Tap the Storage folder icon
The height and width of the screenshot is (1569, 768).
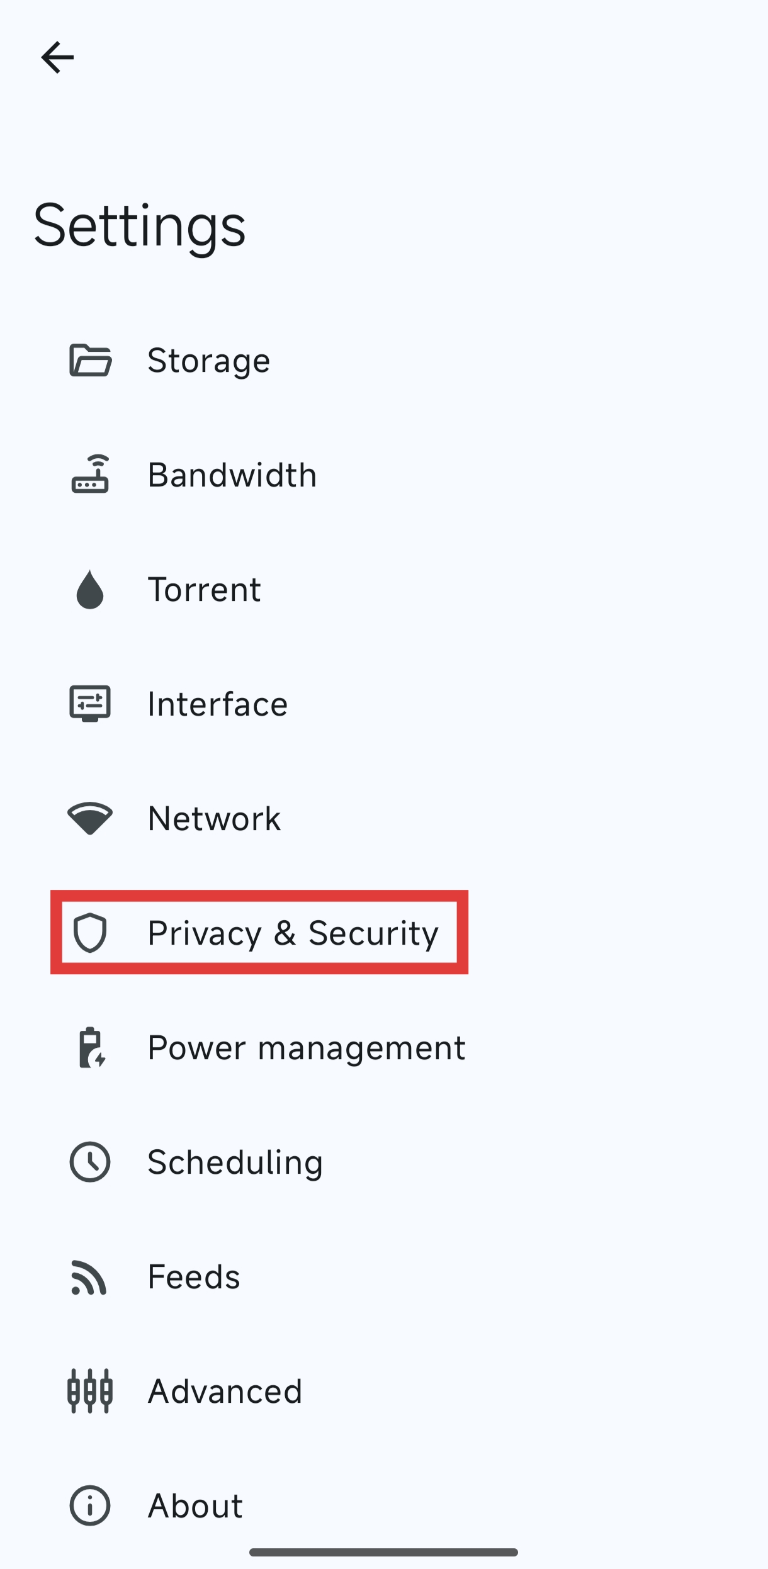(x=90, y=361)
